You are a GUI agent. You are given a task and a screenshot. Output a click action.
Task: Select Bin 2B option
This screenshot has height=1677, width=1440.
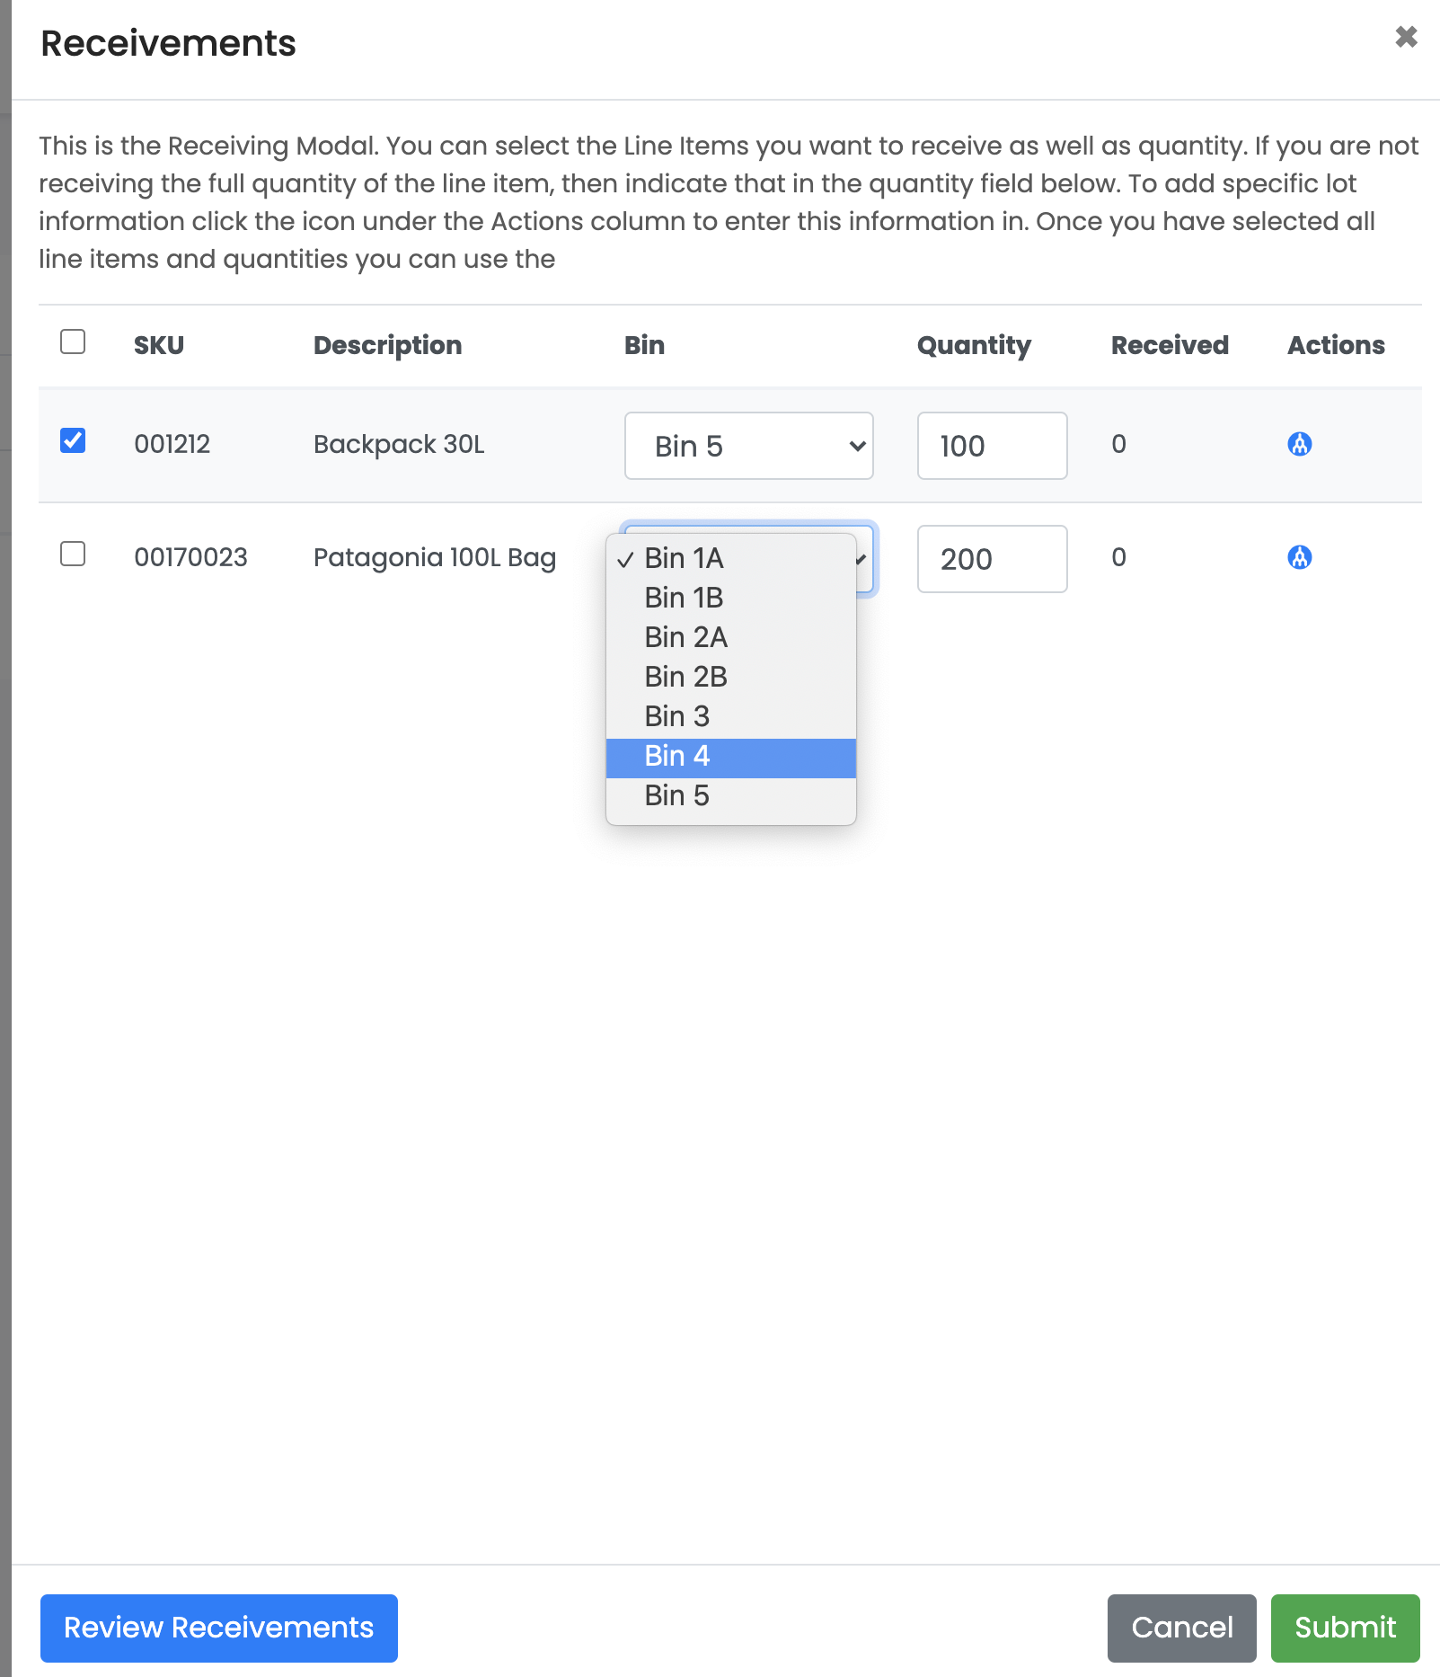pos(731,677)
